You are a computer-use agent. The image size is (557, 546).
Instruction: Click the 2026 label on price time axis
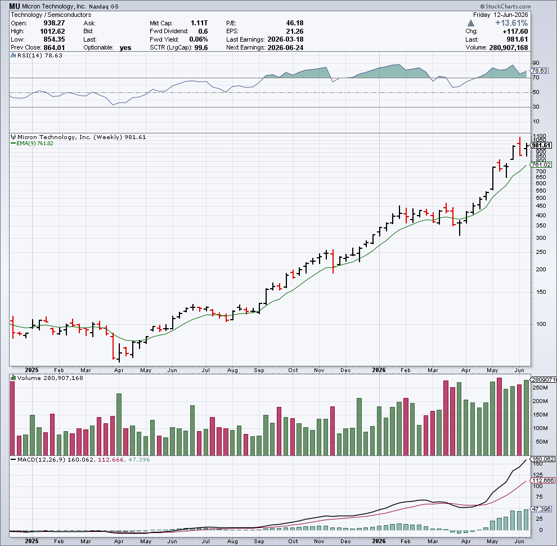click(x=379, y=370)
